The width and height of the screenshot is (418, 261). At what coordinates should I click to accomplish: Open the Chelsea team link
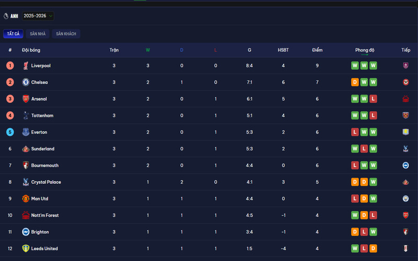click(x=40, y=82)
